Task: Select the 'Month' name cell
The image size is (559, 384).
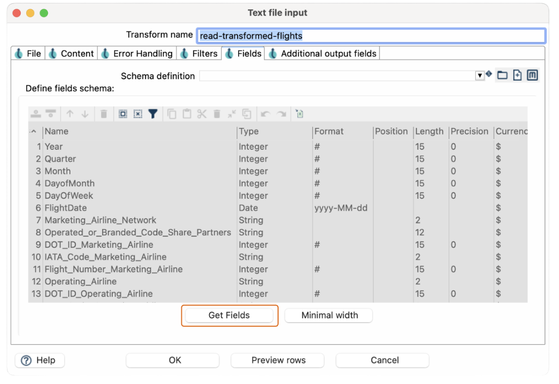Action: click(x=140, y=172)
